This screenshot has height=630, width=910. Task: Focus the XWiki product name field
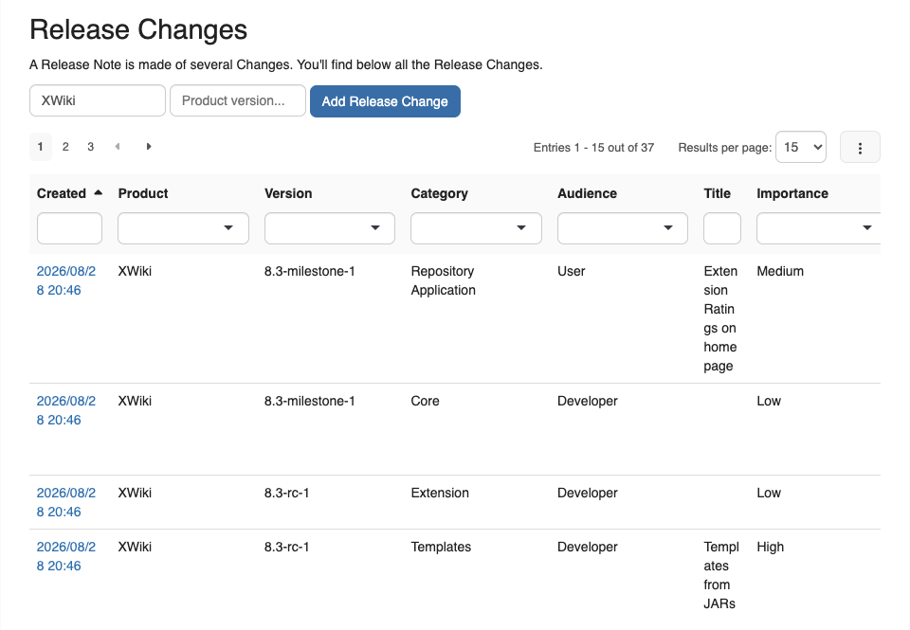[x=98, y=101]
